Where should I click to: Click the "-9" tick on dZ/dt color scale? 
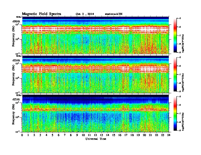coord(180,130)
